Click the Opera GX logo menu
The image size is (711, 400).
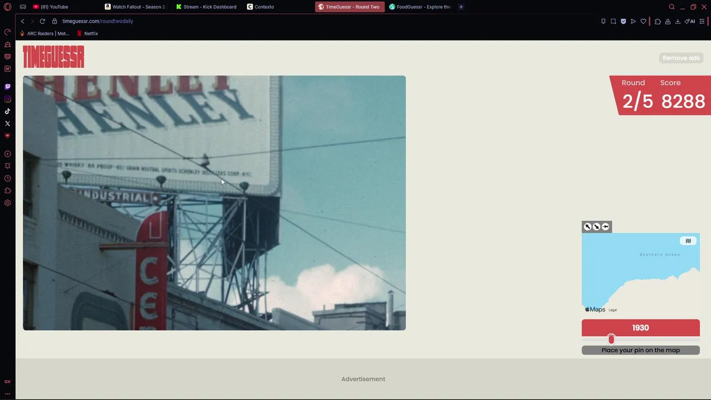(8, 7)
